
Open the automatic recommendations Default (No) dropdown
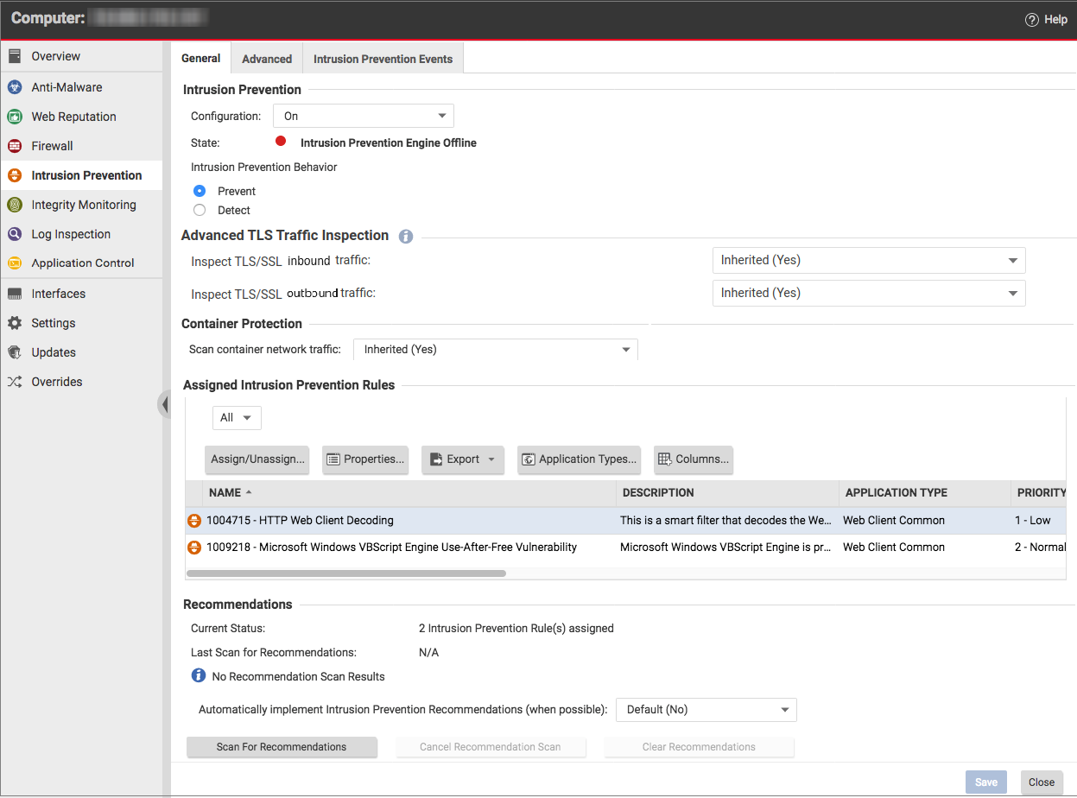[706, 710]
